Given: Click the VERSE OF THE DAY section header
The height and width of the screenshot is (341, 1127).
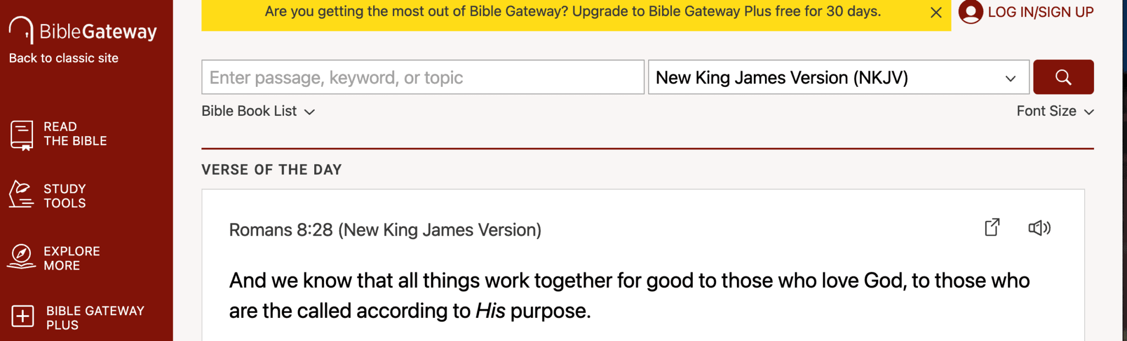Looking at the screenshot, I should tap(271, 169).
